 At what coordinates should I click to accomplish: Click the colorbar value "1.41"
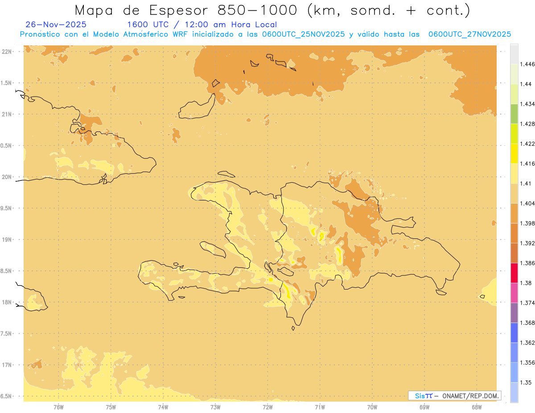pyautogui.click(x=526, y=184)
